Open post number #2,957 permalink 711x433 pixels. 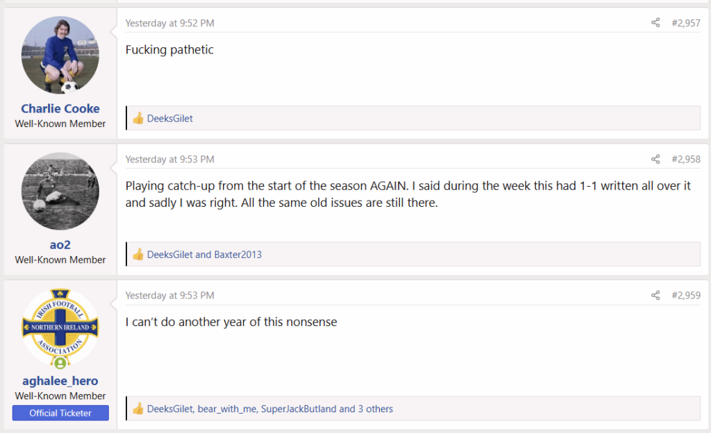pyautogui.click(x=685, y=23)
